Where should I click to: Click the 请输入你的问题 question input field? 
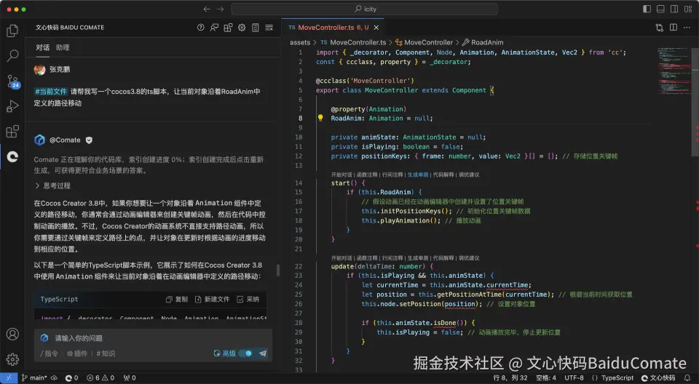click(x=153, y=339)
